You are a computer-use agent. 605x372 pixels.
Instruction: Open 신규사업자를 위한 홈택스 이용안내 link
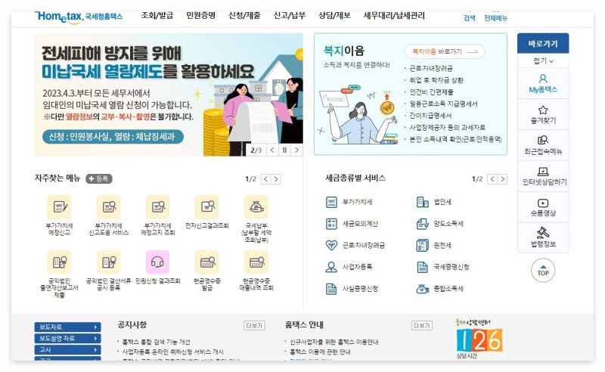pos(334,342)
